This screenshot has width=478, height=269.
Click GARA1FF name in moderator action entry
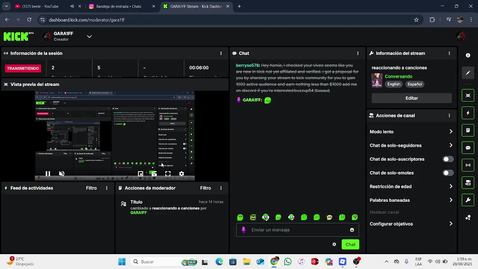tap(139, 213)
